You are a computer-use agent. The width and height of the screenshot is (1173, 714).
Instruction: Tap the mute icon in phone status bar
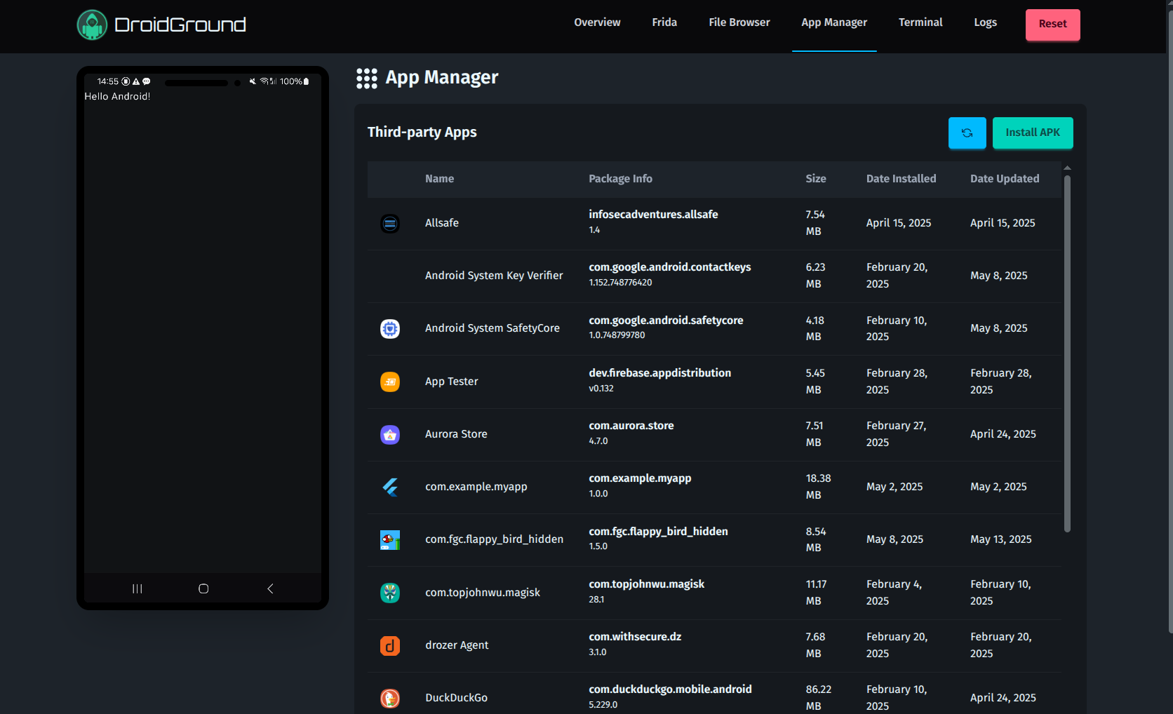coord(253,81)
